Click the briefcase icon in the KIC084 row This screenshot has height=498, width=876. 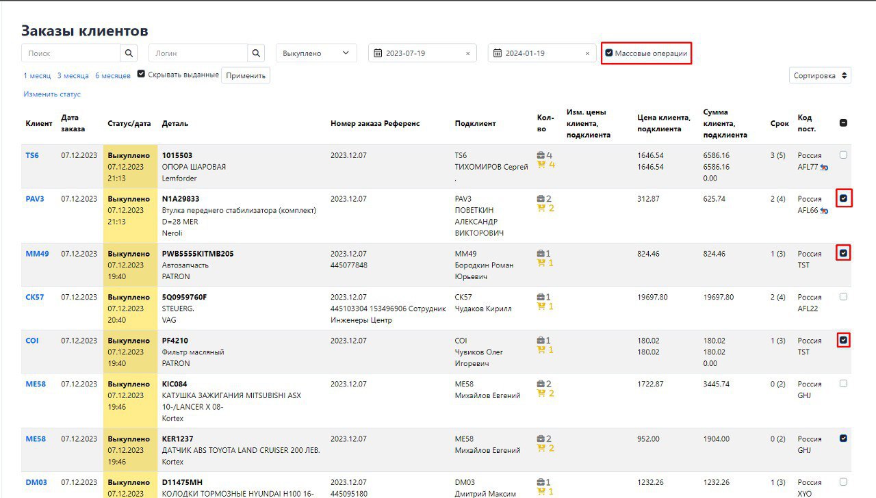(x=541, y=384)
